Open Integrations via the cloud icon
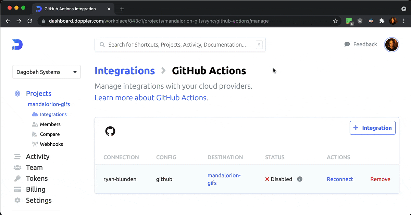The image size is (411, 215). [x=35, y=114]
